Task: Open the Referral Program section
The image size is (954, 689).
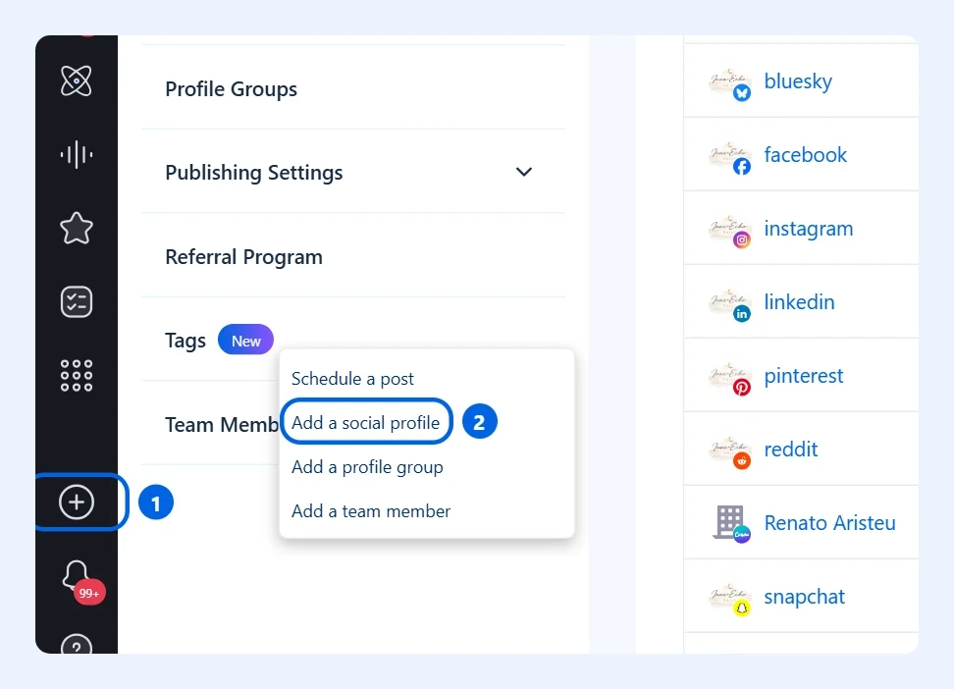Action: tap(244, 257)
